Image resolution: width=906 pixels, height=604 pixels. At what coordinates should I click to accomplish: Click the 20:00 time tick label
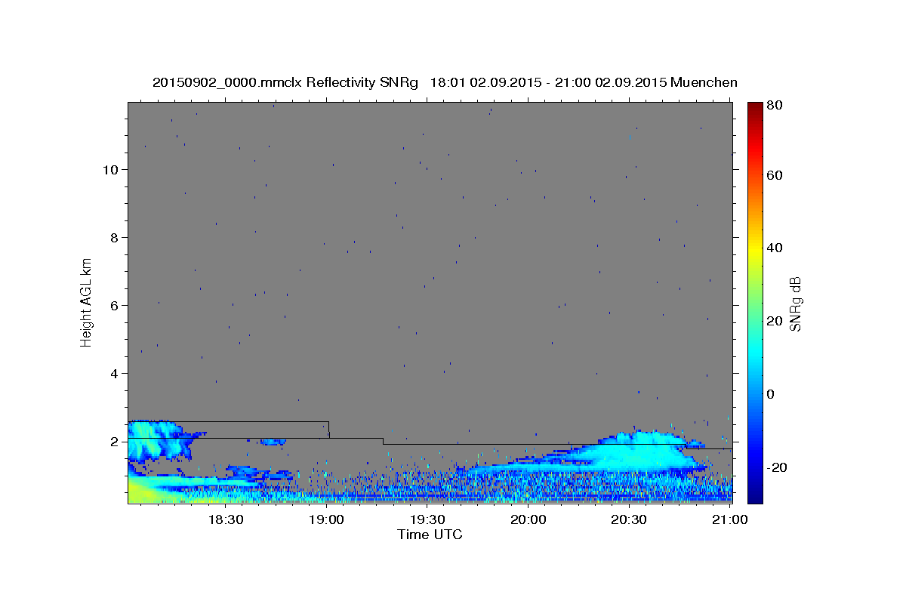(528, 520)
